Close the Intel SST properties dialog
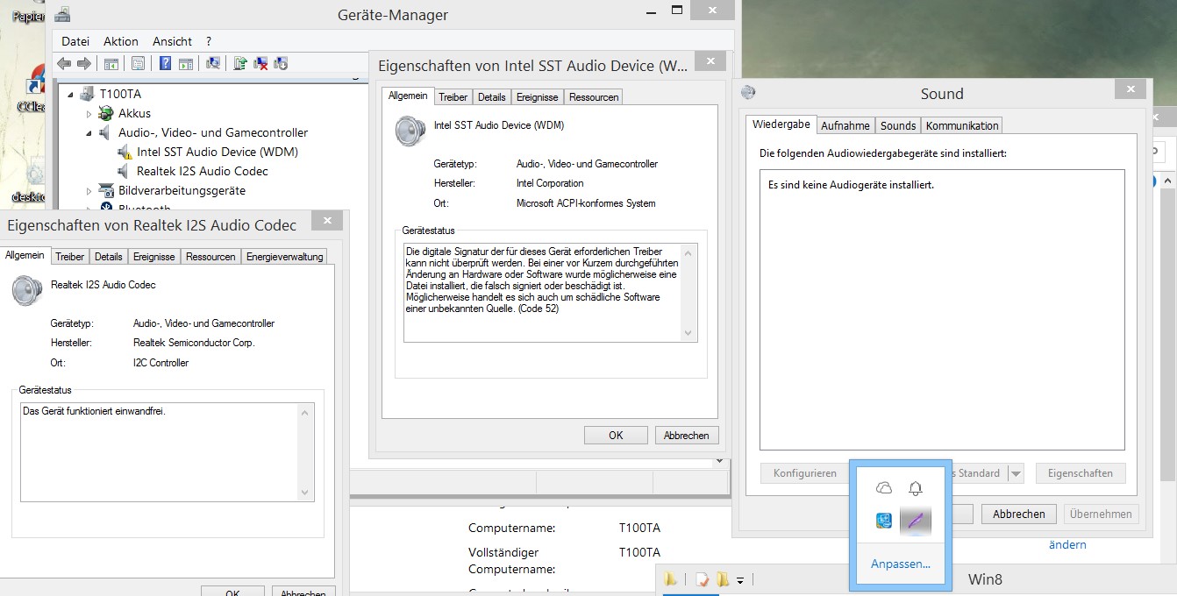The image size is (1177, 596). [x=710, y=60]
